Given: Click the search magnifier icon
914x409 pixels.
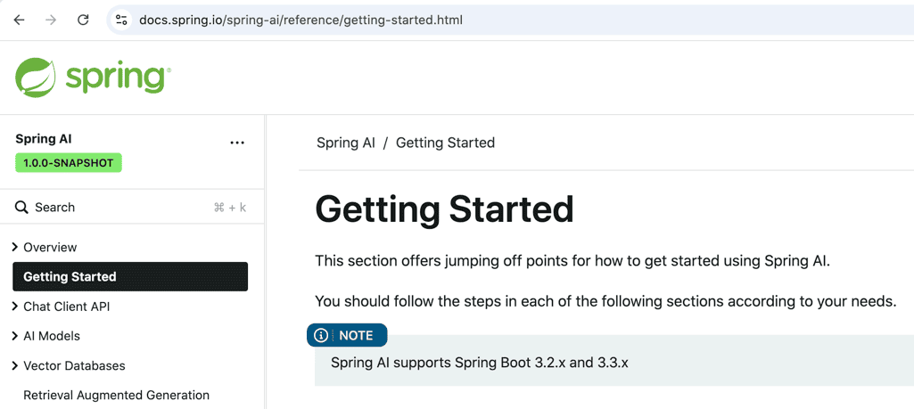Looking at the screenshot, I should (21, 208).
